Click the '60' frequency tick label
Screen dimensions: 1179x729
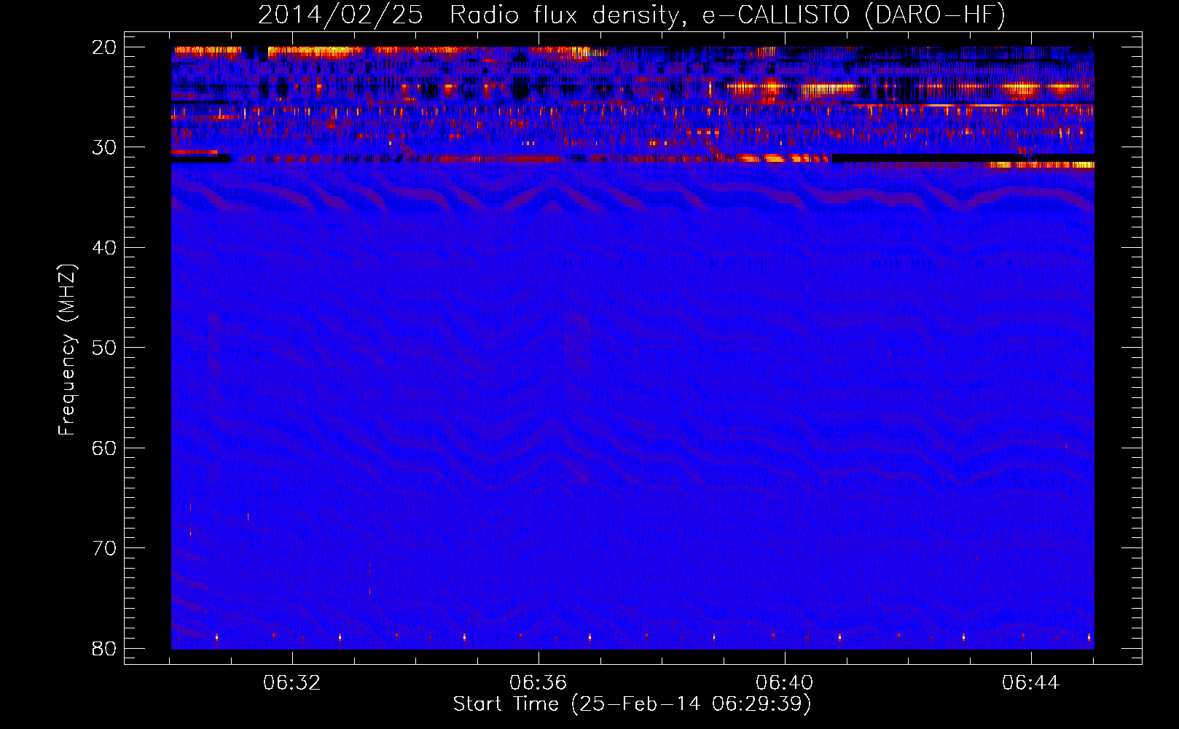coord(104,448)
